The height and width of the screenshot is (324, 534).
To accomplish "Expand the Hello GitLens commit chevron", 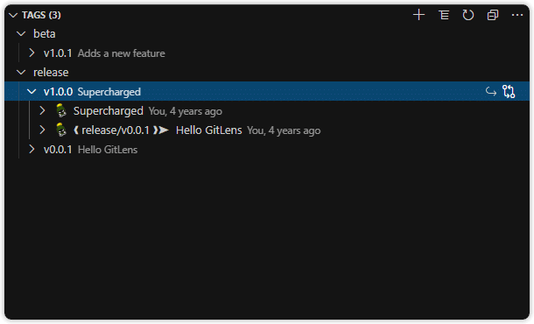I will (x=42, y=130).
